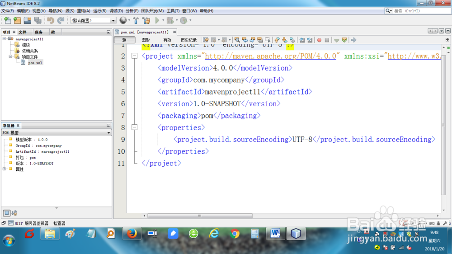This screenshot has height=254, width=452.
Task: Open the default configuration combo box
Action: click(x=93, y=20)
